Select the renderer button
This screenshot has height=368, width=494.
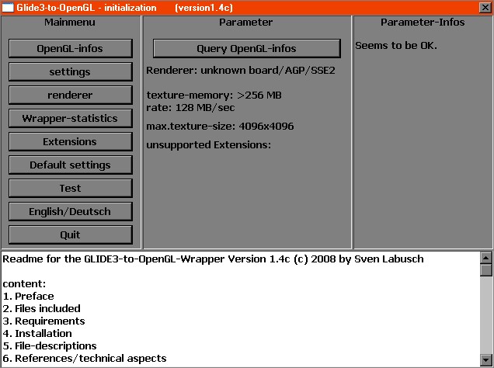point(70,95)
